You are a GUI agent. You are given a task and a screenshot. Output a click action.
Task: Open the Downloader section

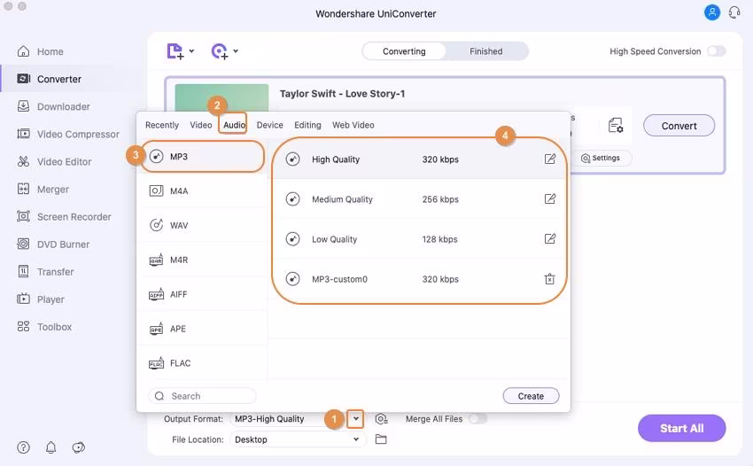tap(54, 106)
